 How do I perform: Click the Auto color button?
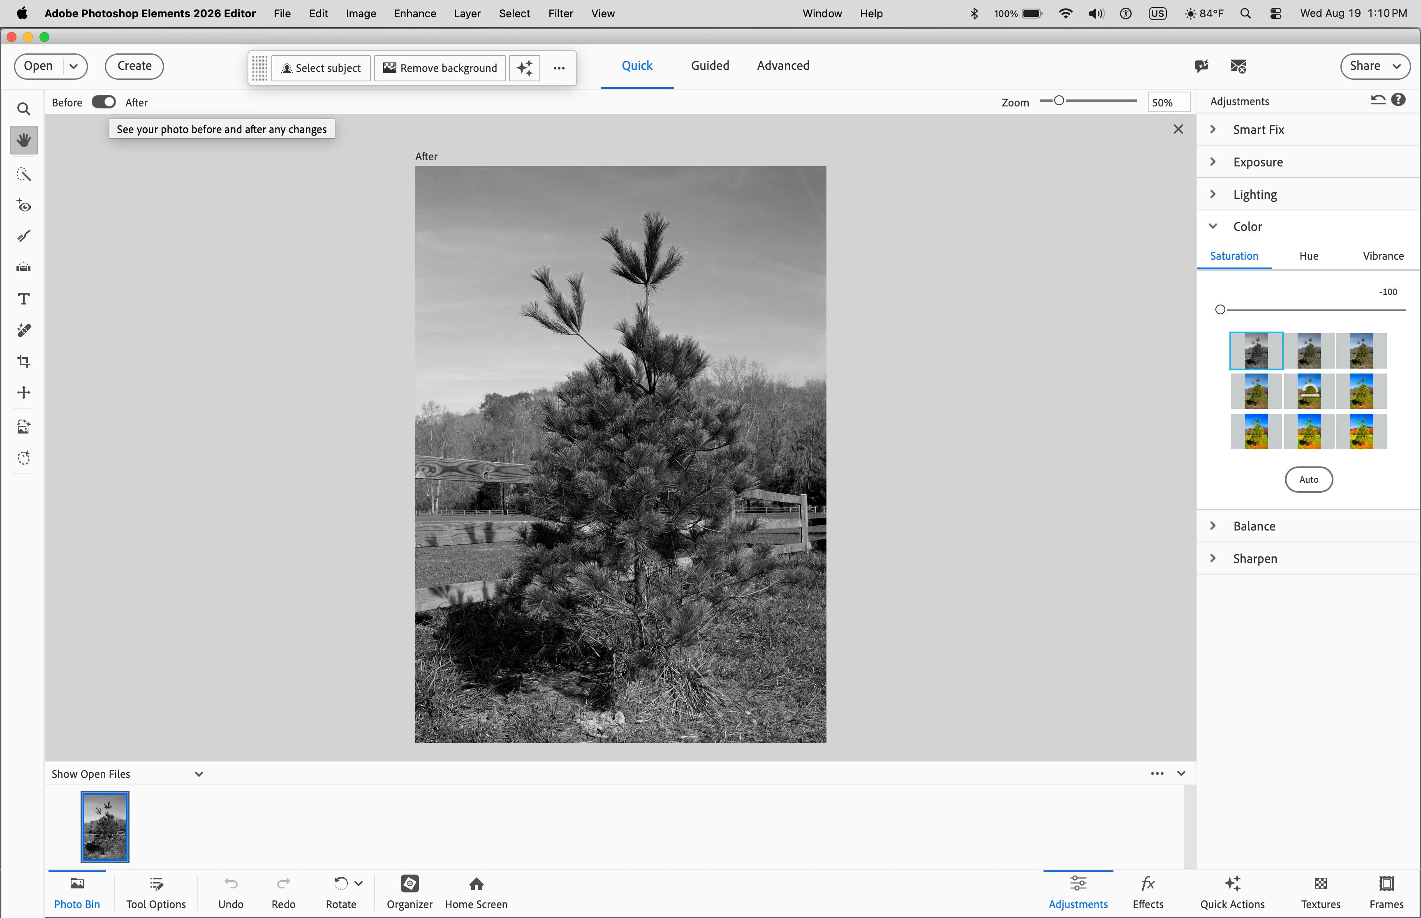coord(1309,479)
